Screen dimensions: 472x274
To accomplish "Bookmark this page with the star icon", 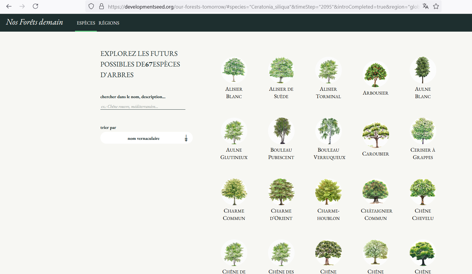I will pos(436,6).
